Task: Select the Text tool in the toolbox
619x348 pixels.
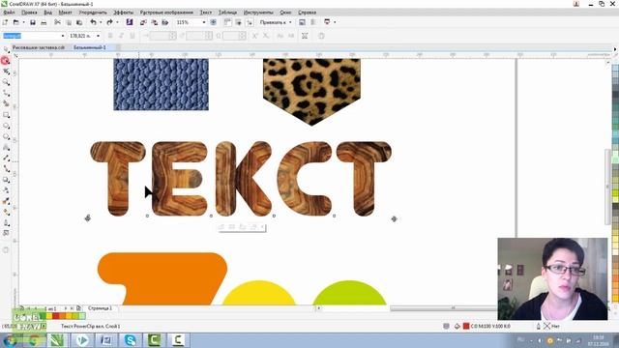Action: (x=6, y=147)
